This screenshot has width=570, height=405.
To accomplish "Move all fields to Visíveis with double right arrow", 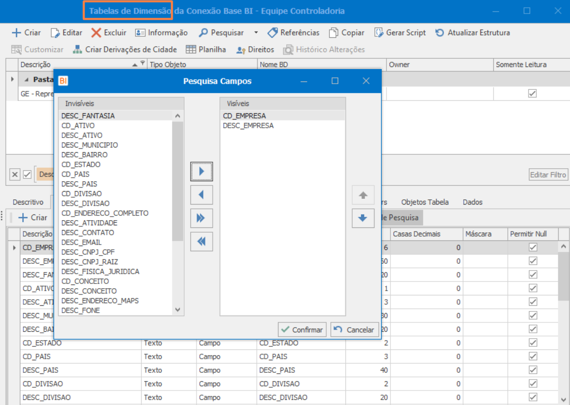I will (201, 219).
